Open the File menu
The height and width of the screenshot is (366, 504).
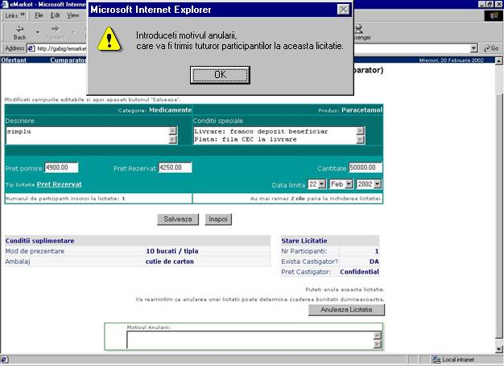39,15
